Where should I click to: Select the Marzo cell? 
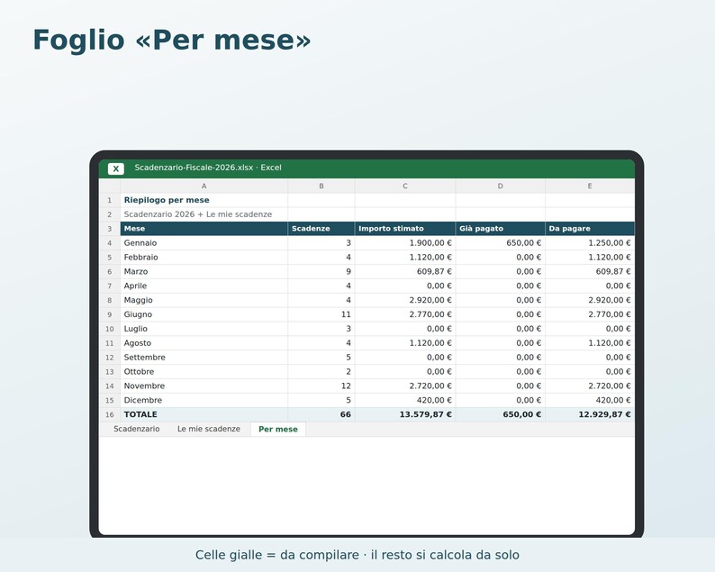click(x=204, y=271)
